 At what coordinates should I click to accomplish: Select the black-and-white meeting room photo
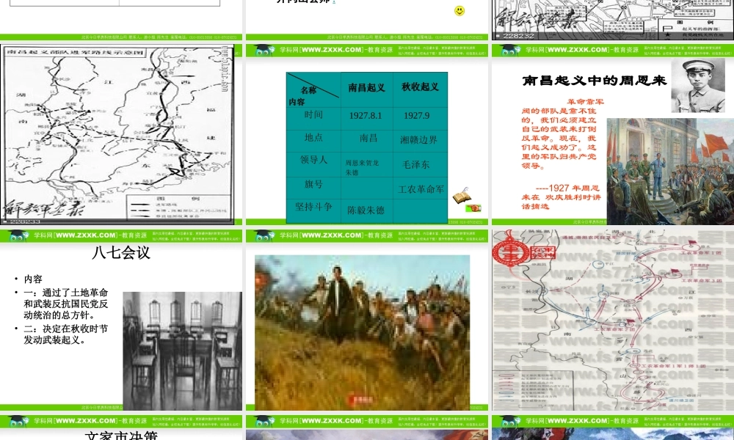pyautogui.click(x=183, y=351)
